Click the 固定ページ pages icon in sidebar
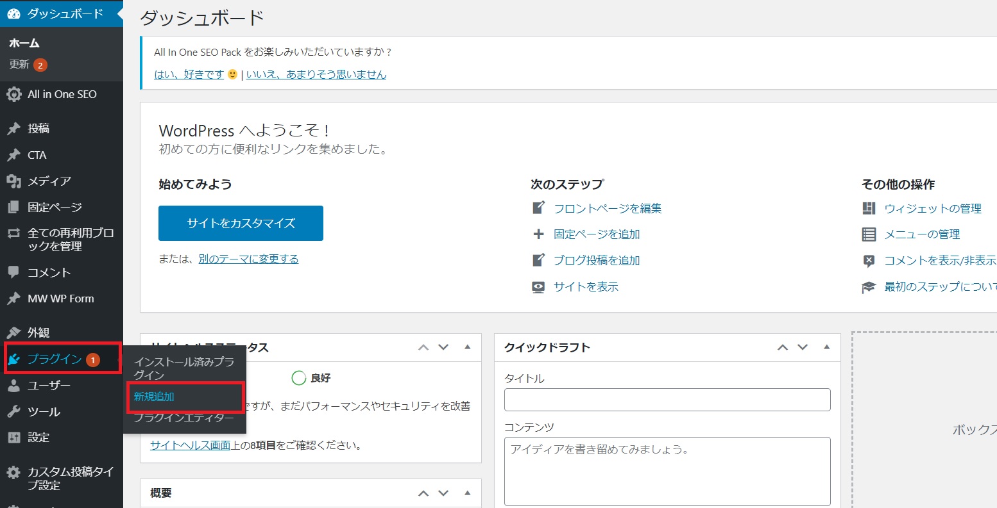 click(13, 208)
